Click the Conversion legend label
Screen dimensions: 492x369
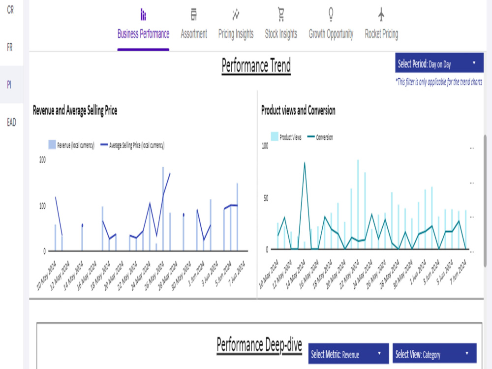pos(324,137)
